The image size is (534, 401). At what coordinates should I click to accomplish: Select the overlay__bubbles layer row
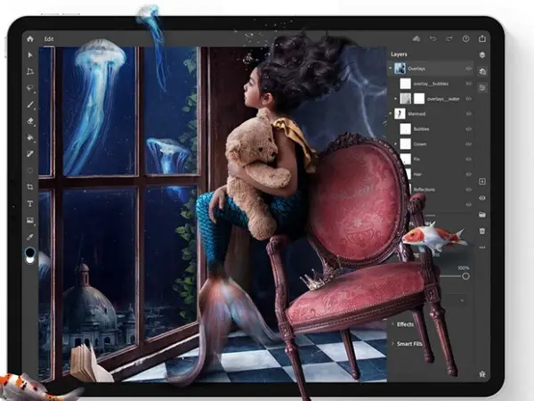431,84
